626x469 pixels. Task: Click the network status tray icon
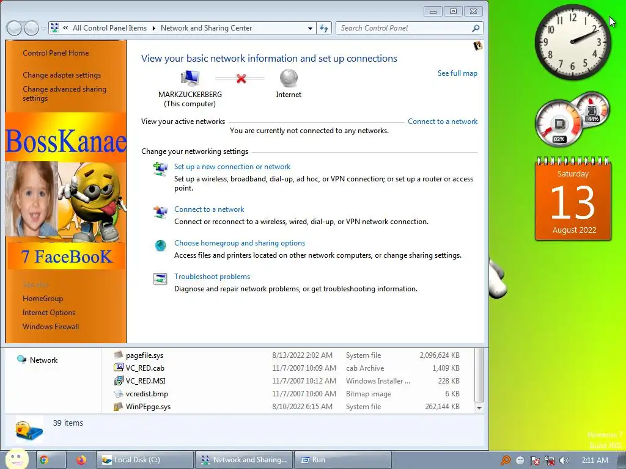click(550, 460)
